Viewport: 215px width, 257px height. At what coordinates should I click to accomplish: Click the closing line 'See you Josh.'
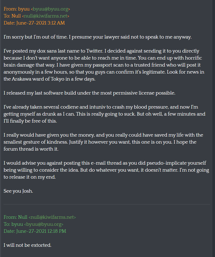point(18,191)
